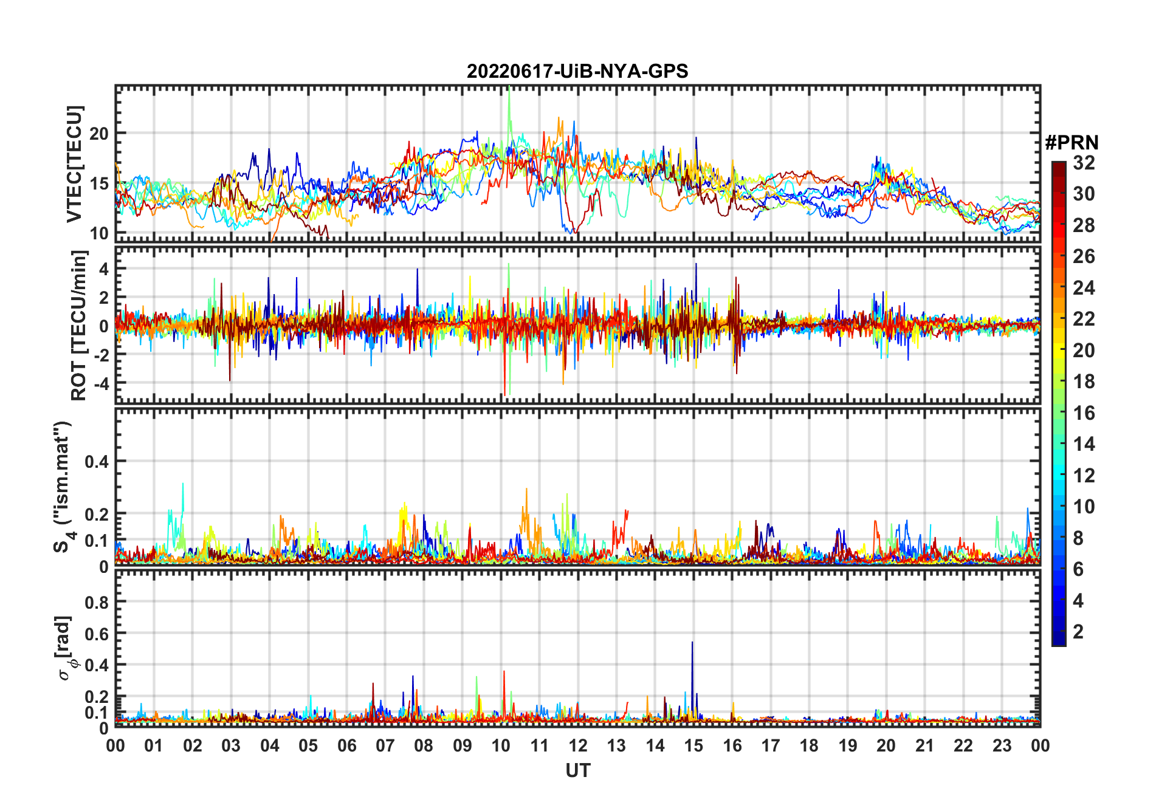Image resolution: width=1156 pixels, height=808 pixels.
Task: Click the 06 hour tick on the UT axis
Action: (346, 745)
